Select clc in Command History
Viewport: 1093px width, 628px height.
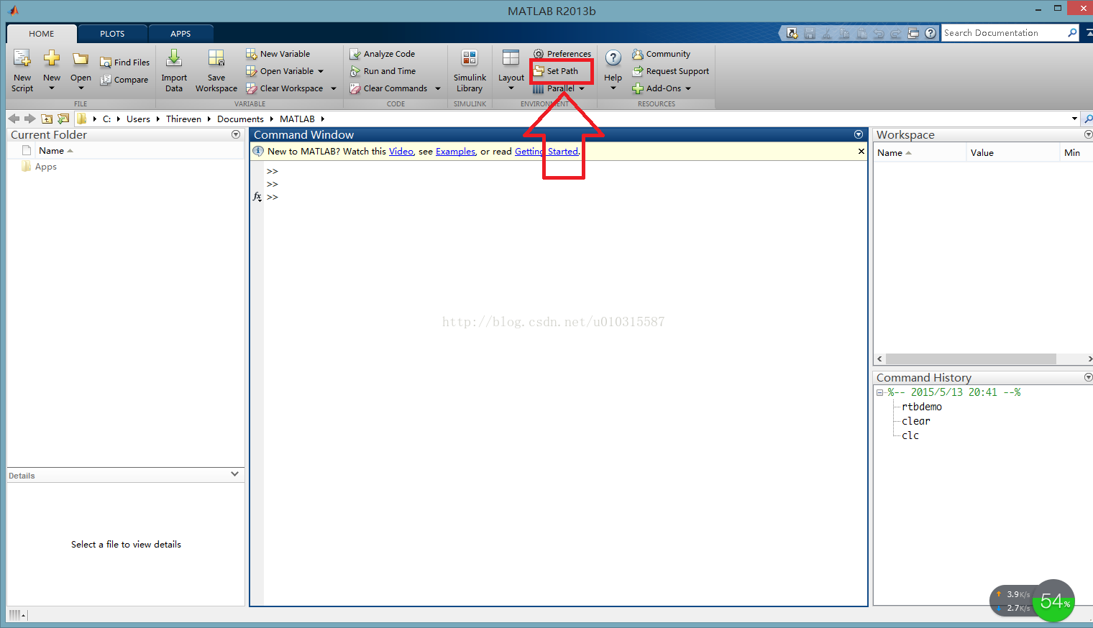(x=910, y=435)
